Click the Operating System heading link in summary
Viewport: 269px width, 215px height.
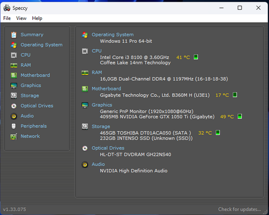(112, 34)
